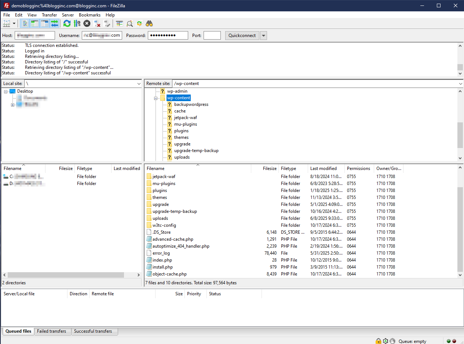Screen dimensions: 464x344
Task: Toggle processing of the transfer queue
Action: point(77,23)
